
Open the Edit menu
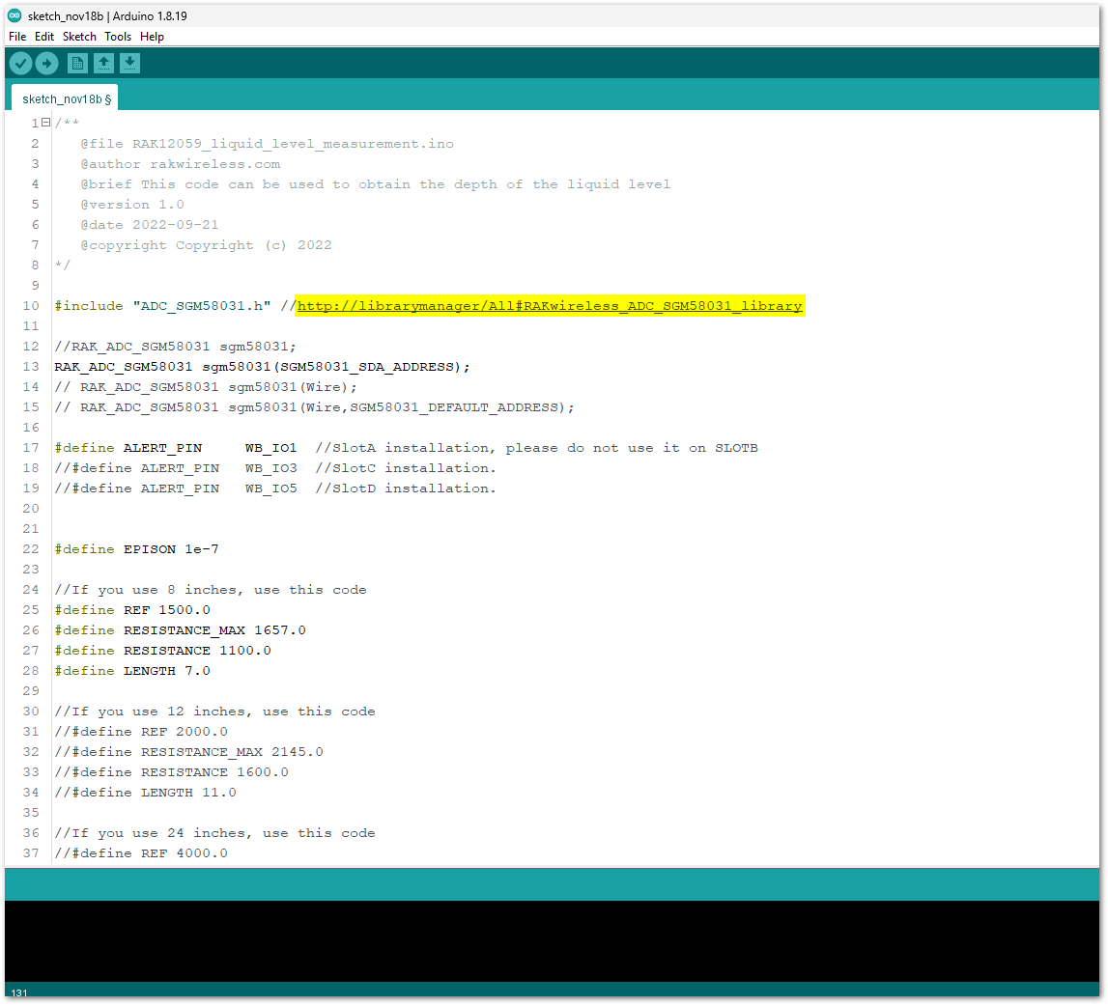click(x=43, y=37)
